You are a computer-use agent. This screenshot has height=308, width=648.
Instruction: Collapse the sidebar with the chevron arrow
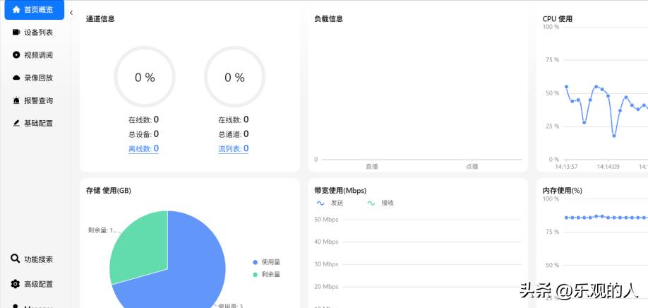(x=71, y=13)
